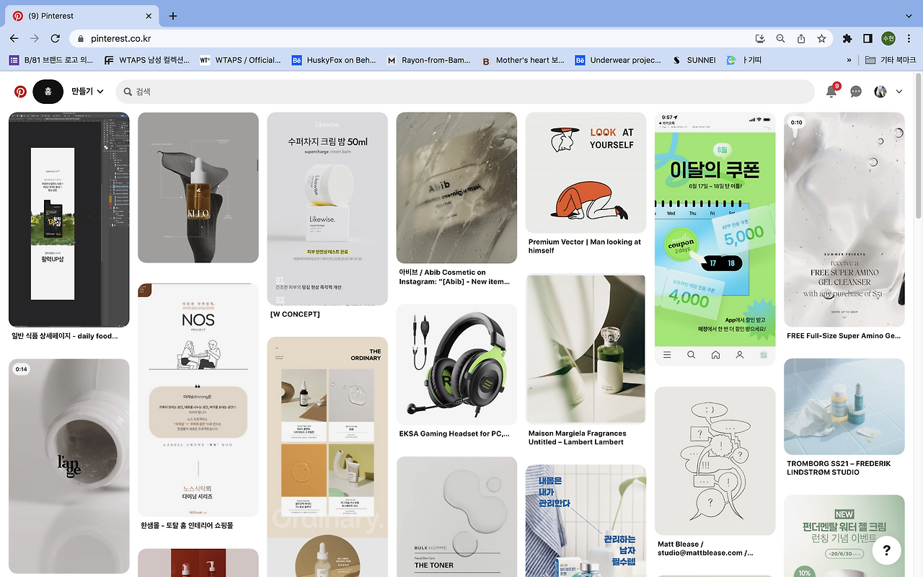
Task: Open the SUNNEI bookmark
Action: pyautogui.click(x=694, y=61)
